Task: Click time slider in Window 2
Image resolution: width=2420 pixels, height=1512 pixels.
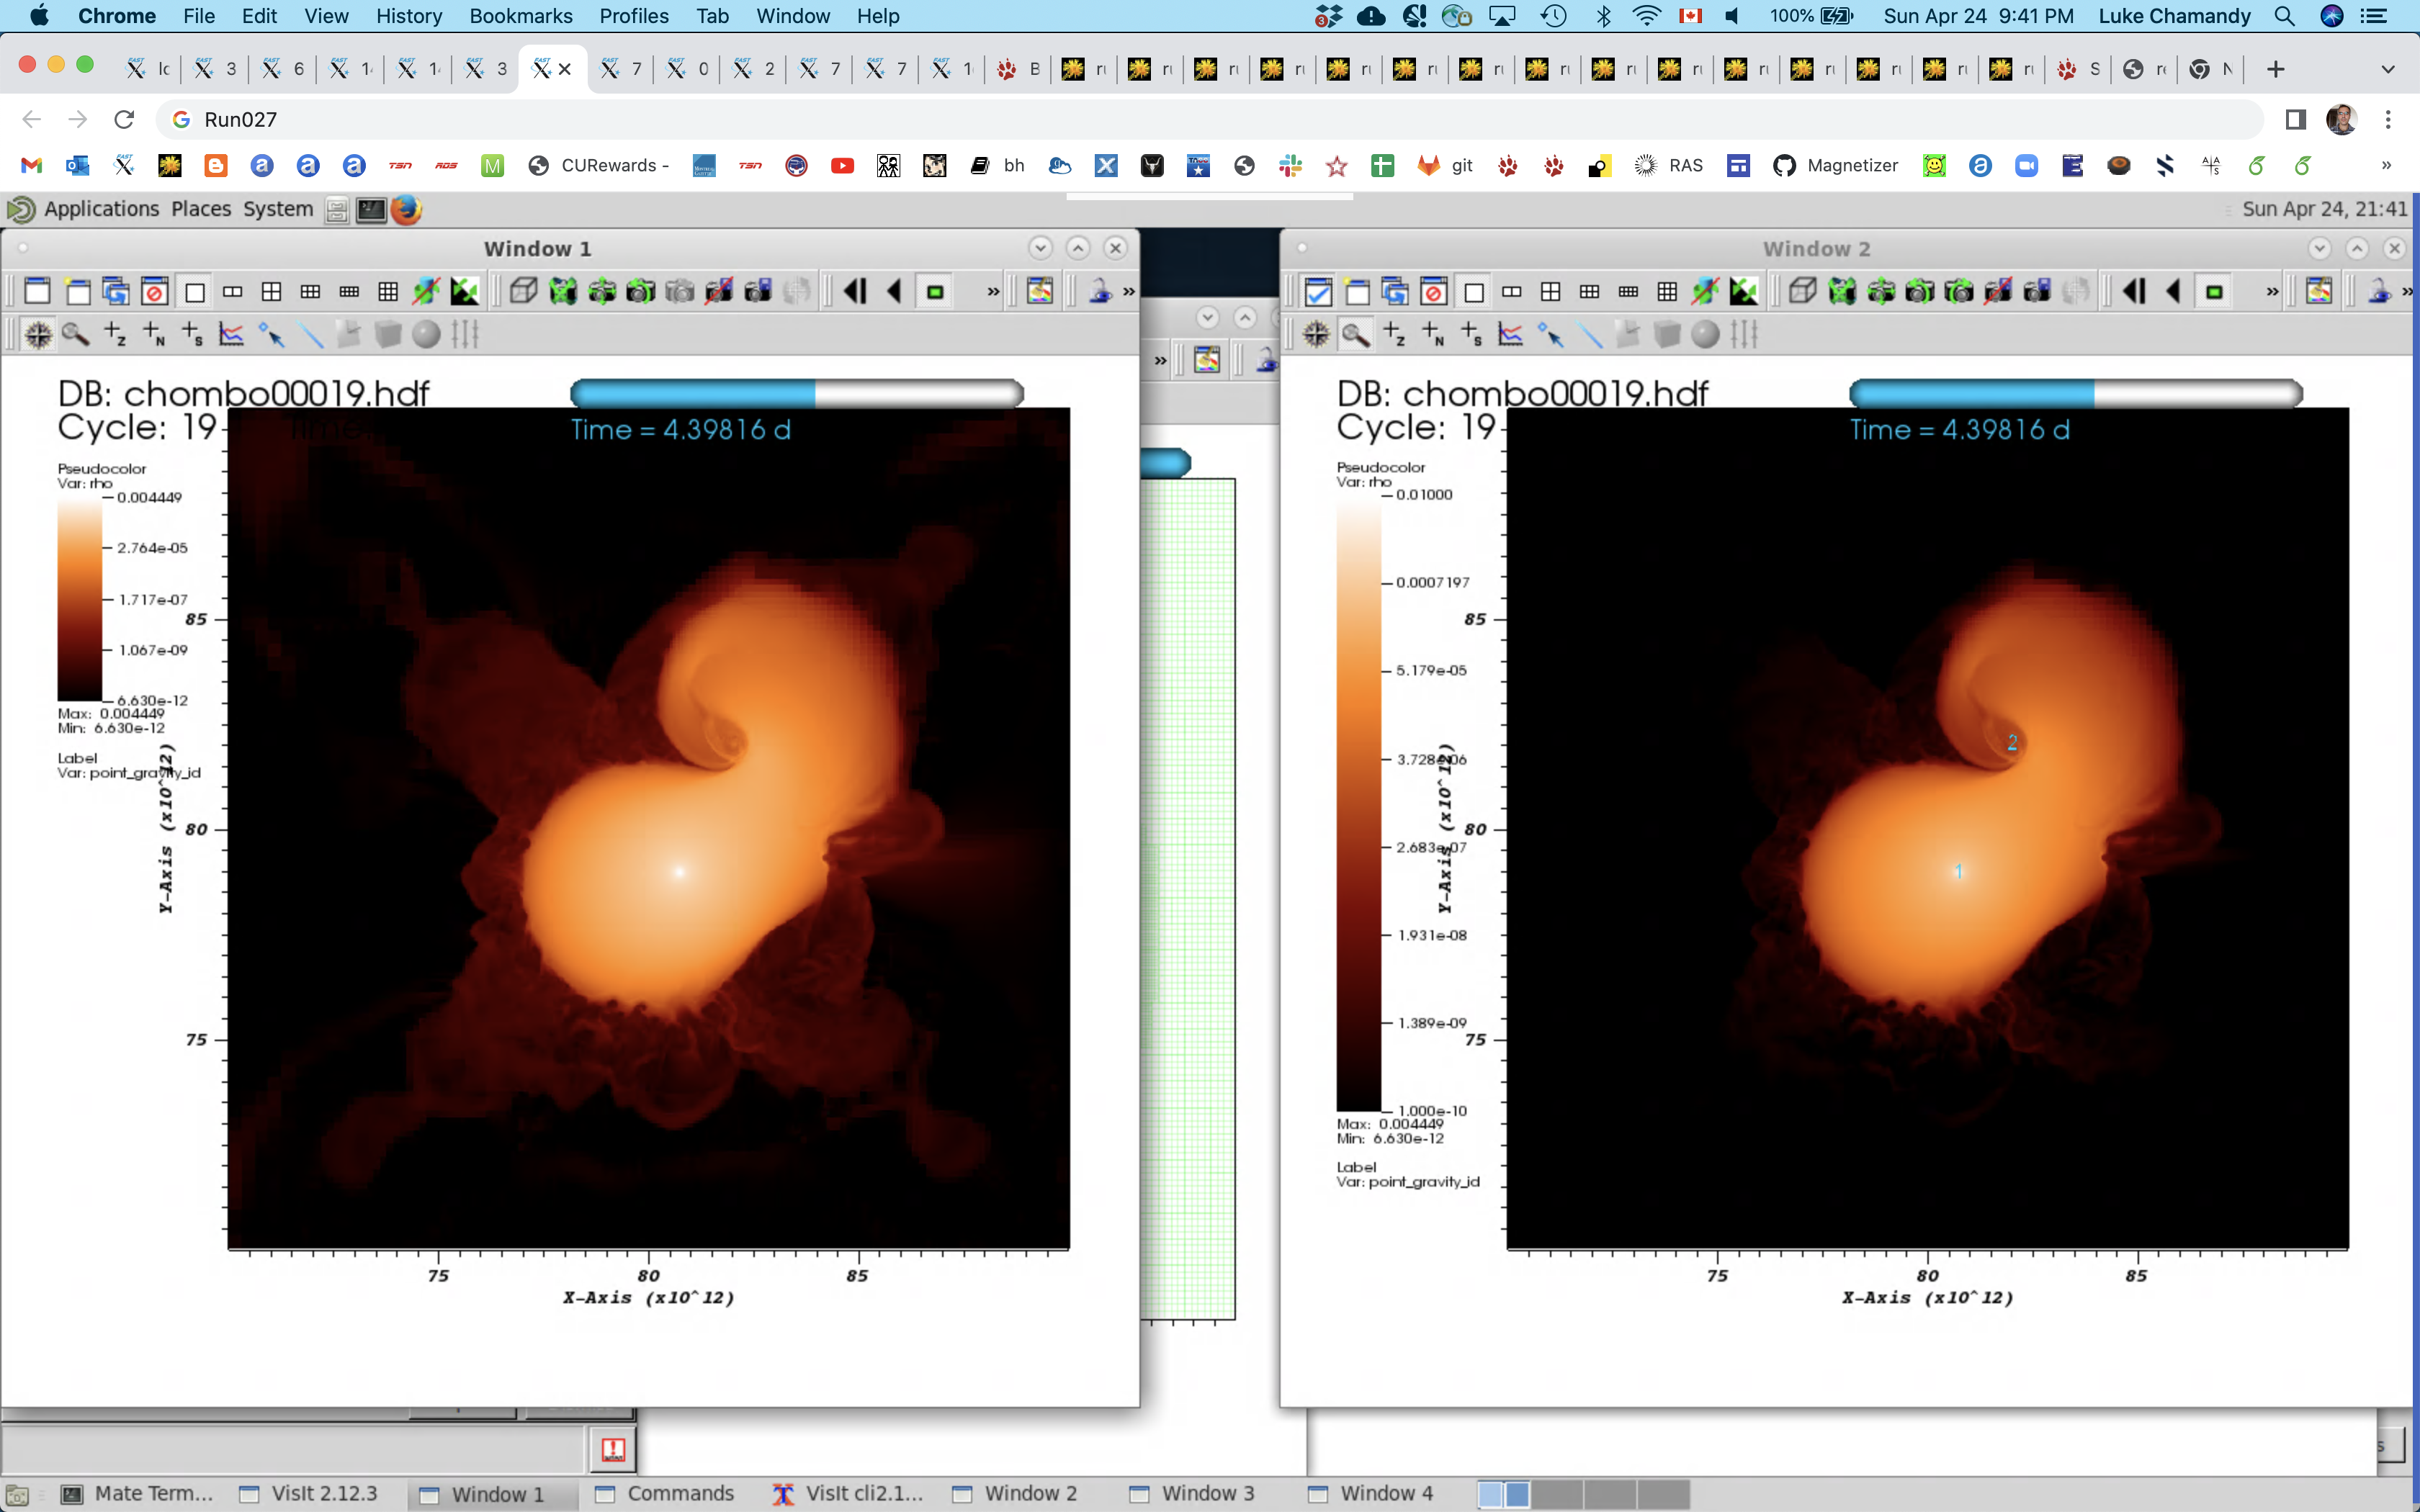Action: coord(2076,393)
